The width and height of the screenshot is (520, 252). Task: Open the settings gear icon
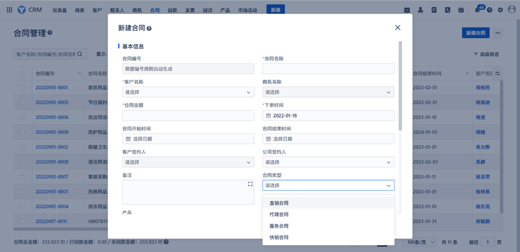click(x=500, y=10)
